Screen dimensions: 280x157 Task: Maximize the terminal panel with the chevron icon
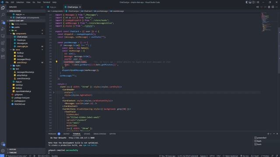point(274,134)
